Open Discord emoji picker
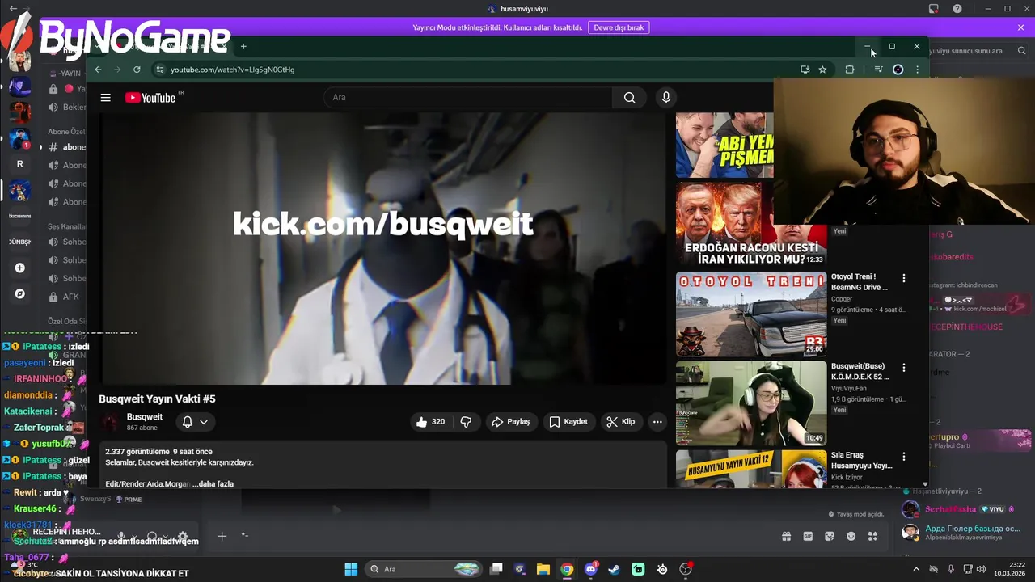 coord(851,536)
